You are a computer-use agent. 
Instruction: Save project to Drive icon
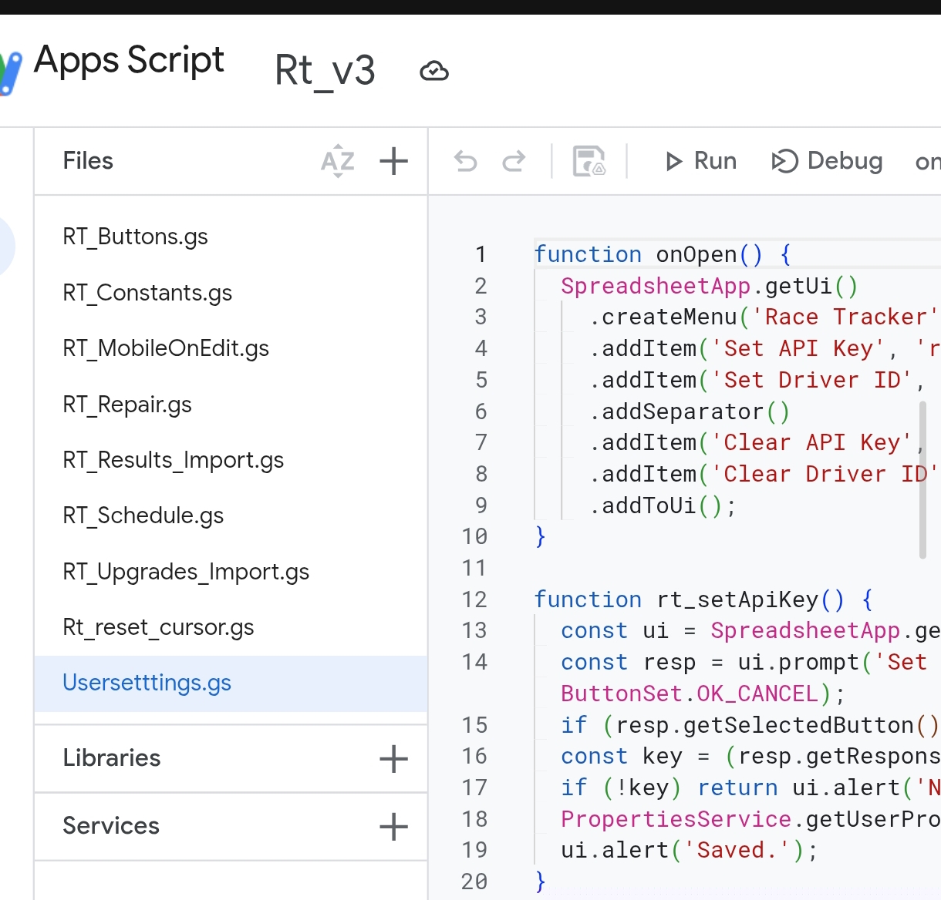pyautogui.click(x=589, y=161)
